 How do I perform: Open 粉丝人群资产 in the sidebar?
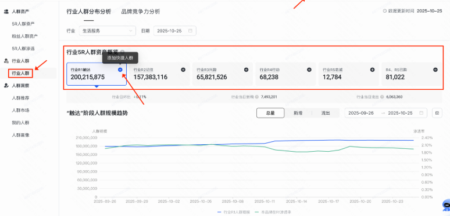pyautogui.click(x=24, y=36)
